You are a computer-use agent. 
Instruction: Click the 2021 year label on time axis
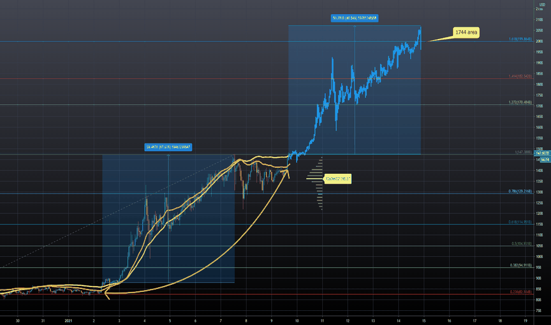[68, 321]
